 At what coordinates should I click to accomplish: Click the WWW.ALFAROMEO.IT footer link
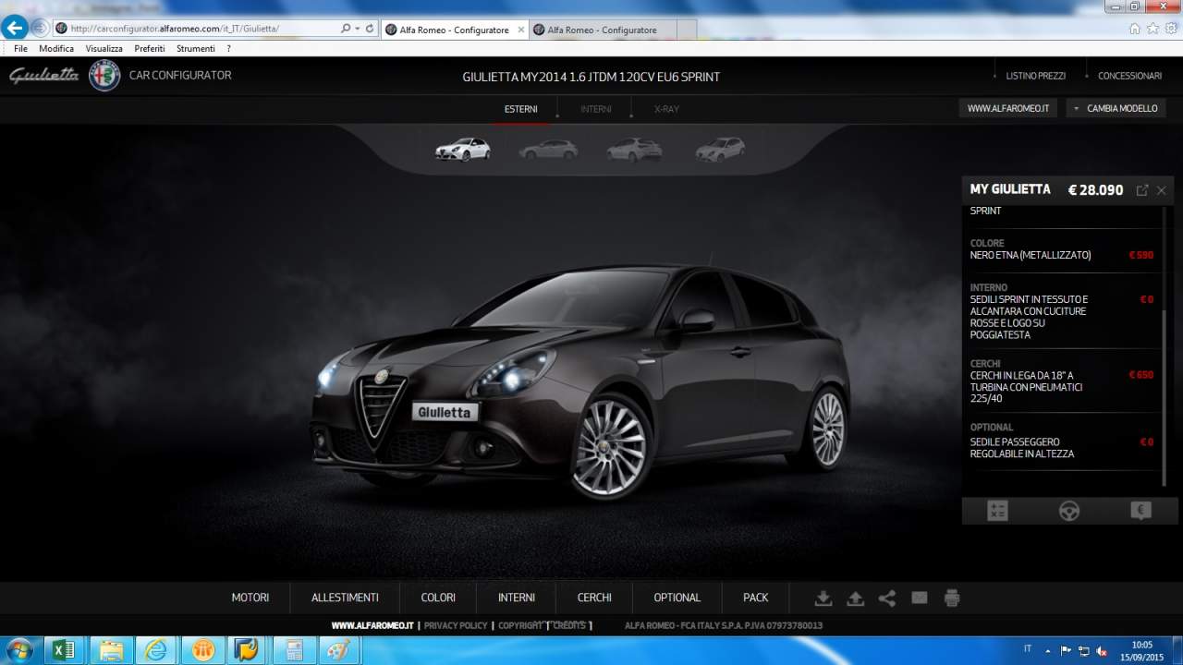[x=372, y=625]
